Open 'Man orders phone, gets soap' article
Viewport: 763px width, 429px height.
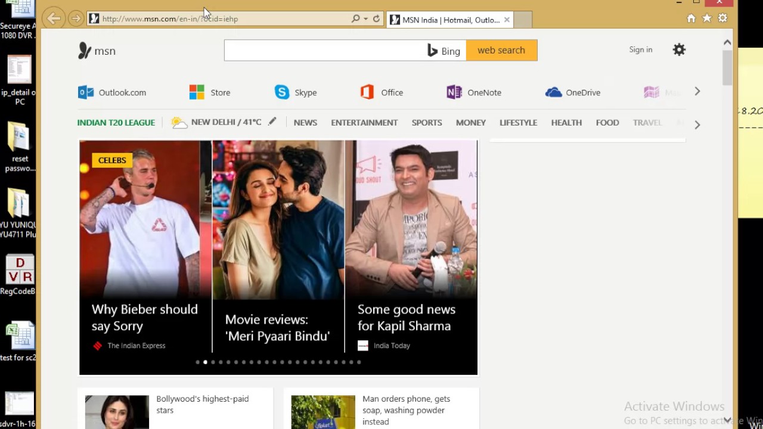click(x=407, y=410)
